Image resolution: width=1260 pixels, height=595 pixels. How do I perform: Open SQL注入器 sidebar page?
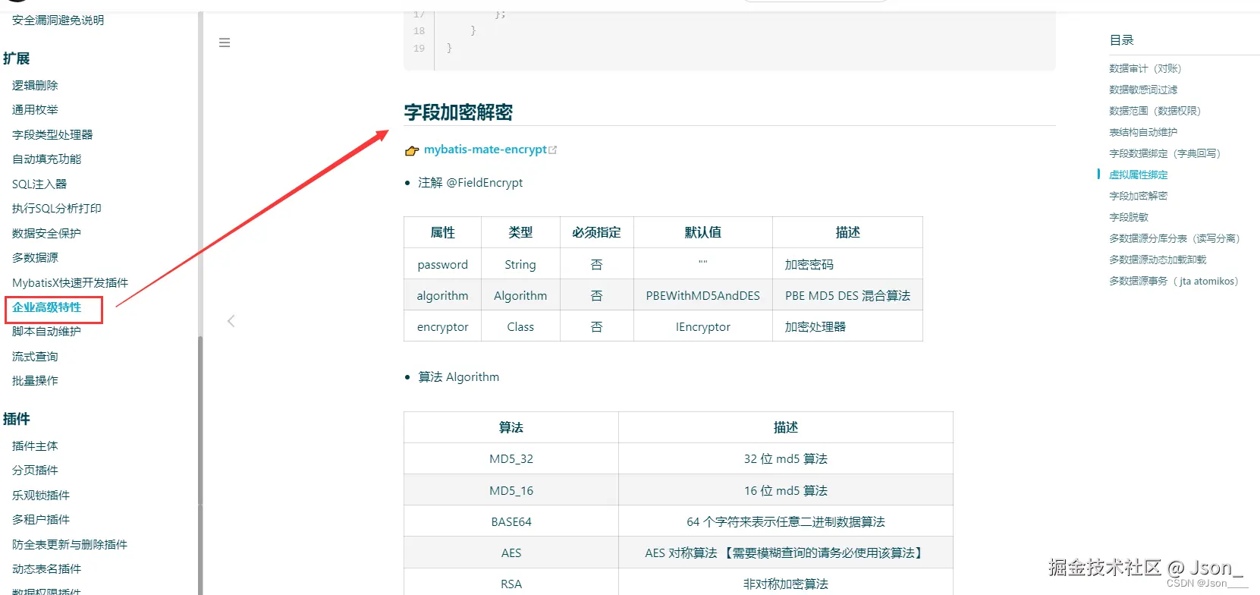(x=39, y=184)
